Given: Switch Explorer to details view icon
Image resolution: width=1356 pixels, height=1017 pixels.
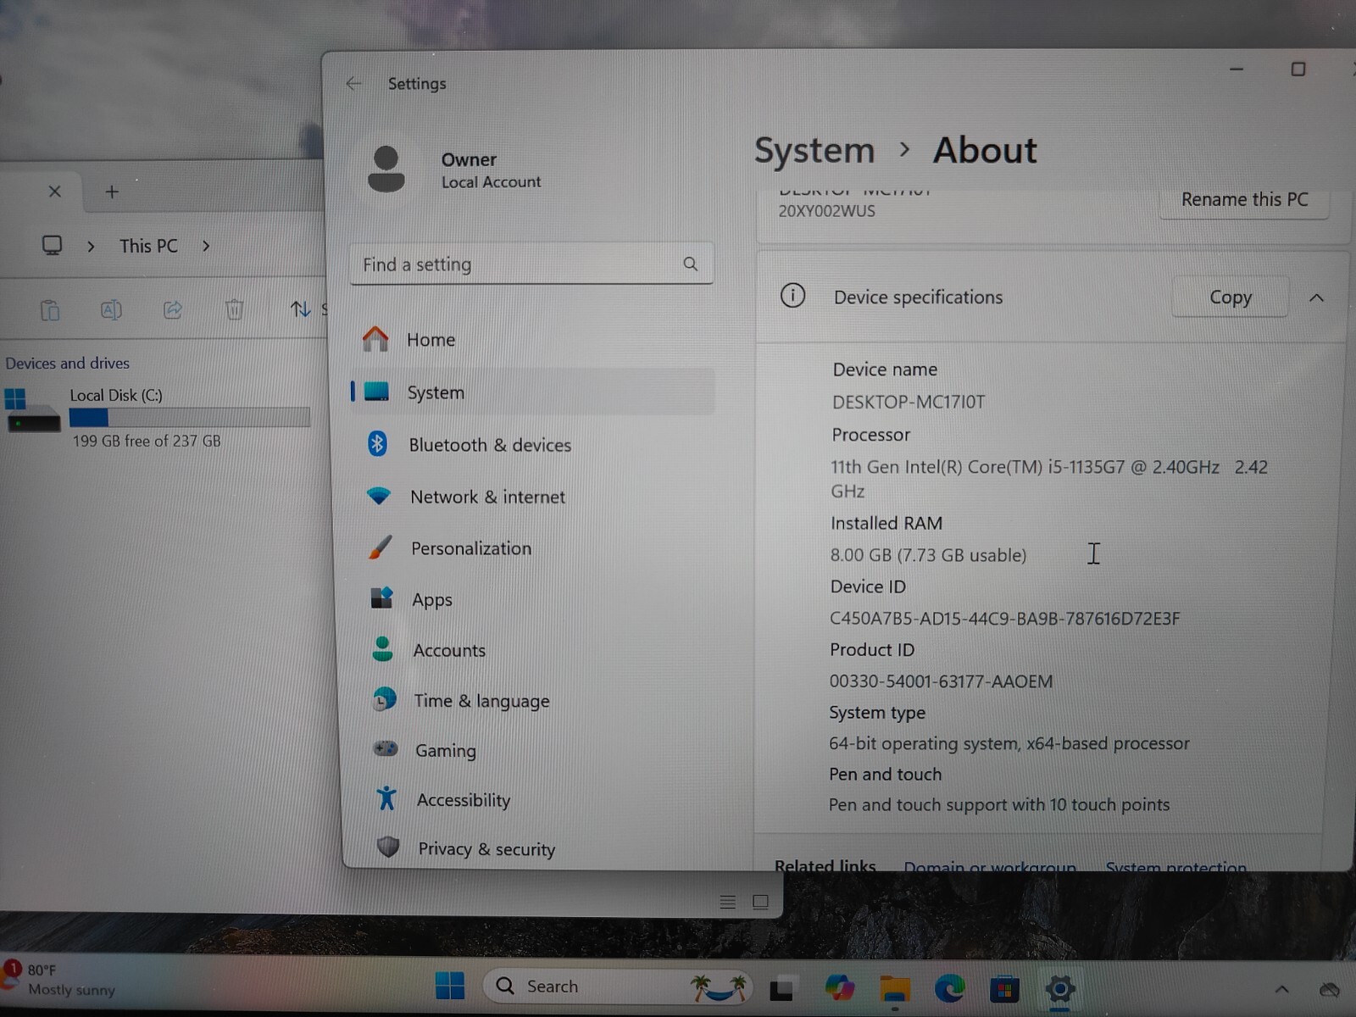Looking at the screenshot, I should (x=727, y=902).
